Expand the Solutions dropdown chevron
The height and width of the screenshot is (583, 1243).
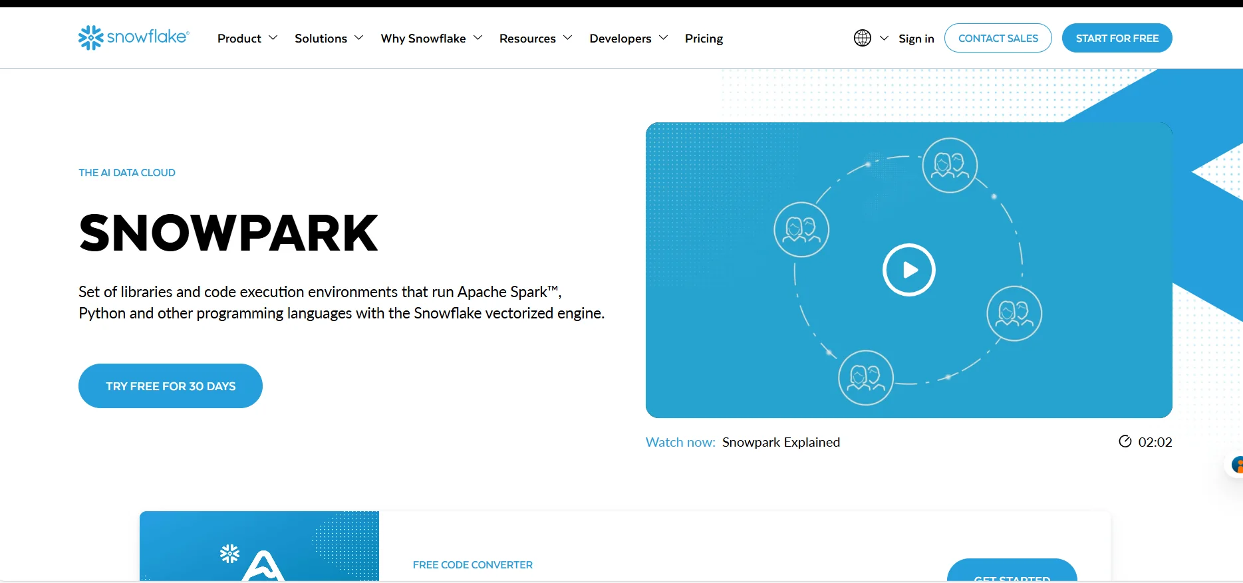(x=359, y=38)
